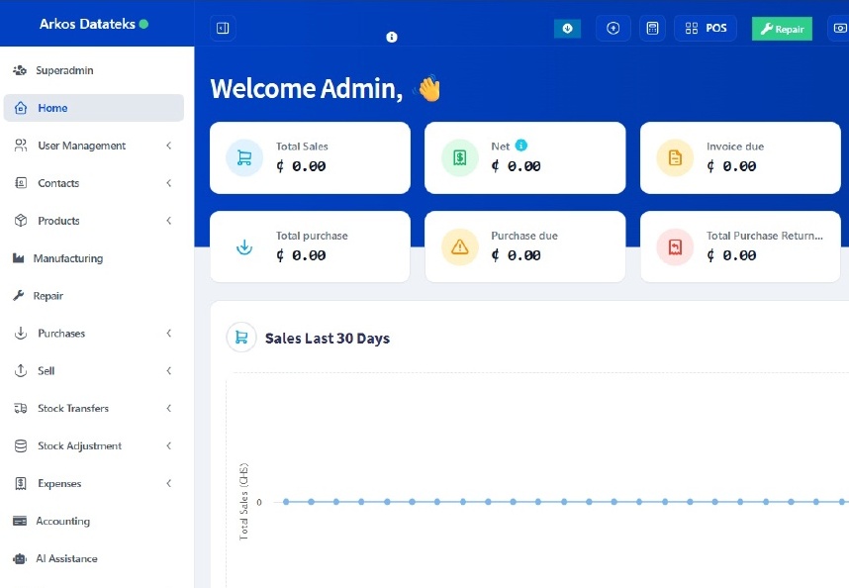Click the Accounting card icon

tap(20, 521)
